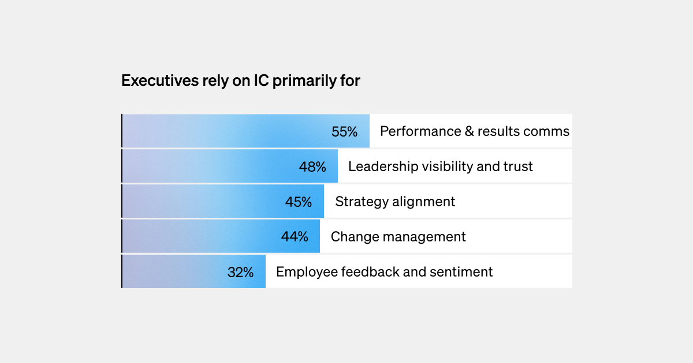Select the word 'primarily' in the heading
Viewport: 693px width, 363px height.
(303, 81)
